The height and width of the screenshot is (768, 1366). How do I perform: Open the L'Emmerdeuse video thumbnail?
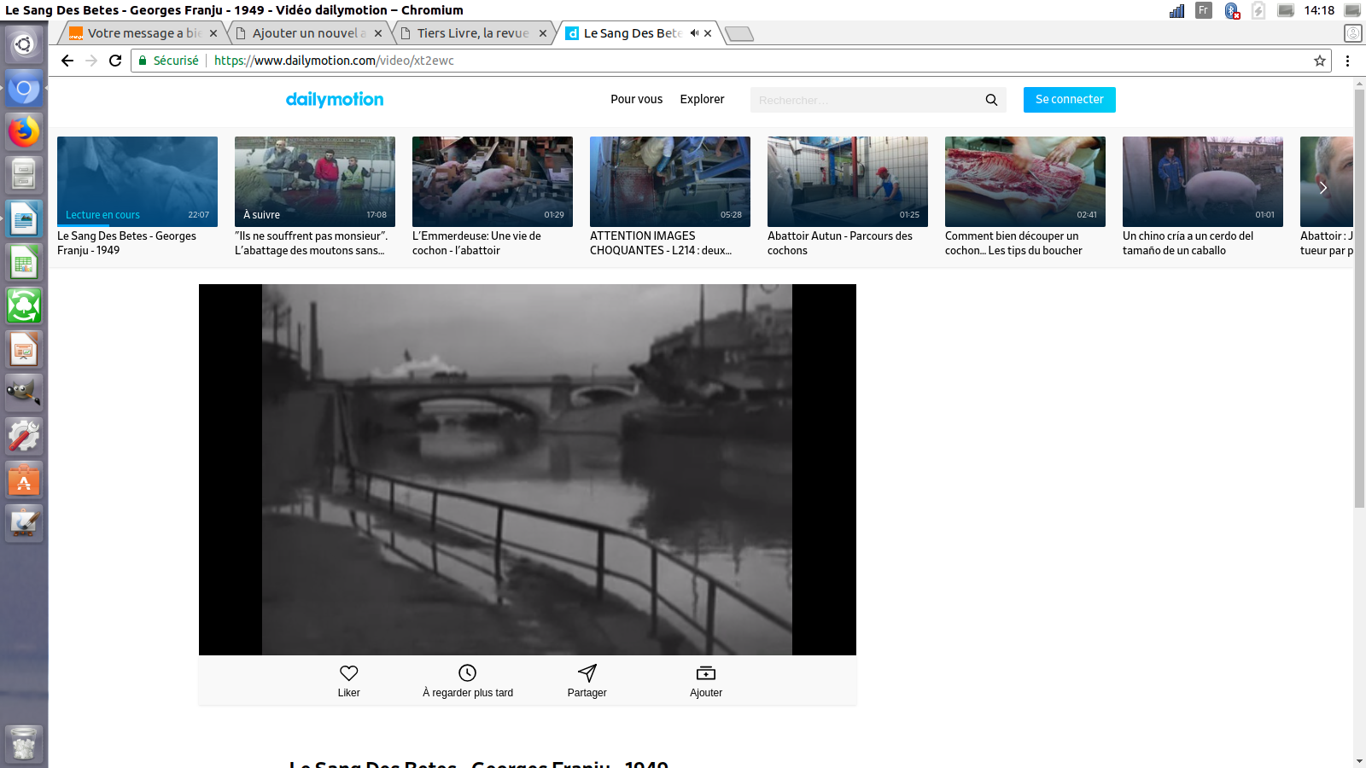[x=493, y=181]
